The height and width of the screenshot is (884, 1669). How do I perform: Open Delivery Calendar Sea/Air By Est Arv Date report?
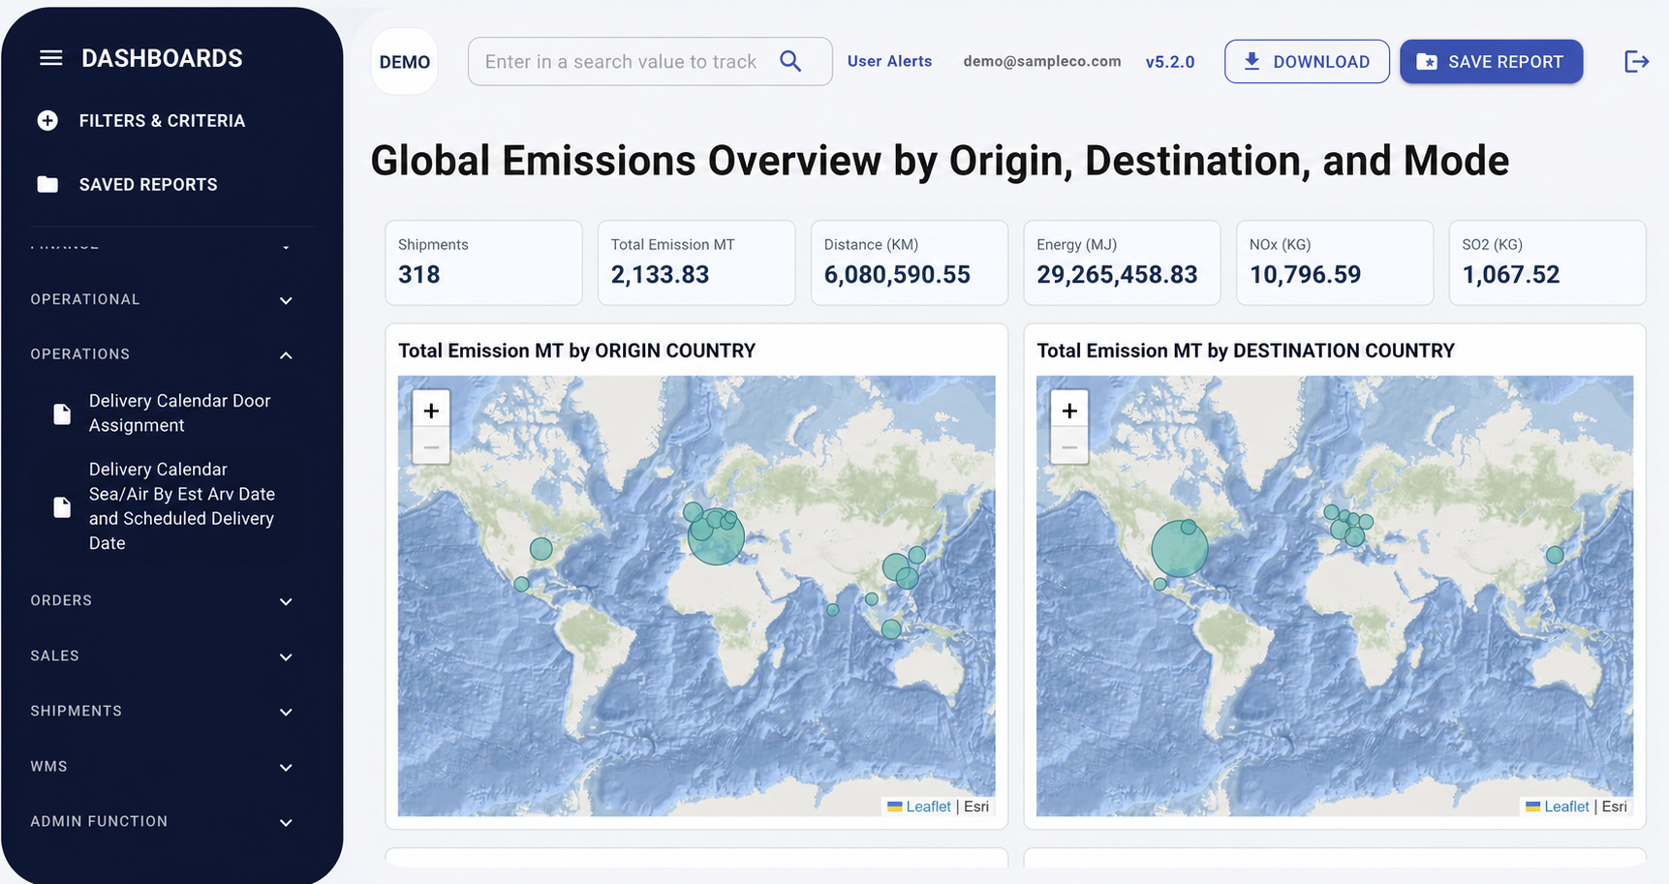click(x=181, y=506)
